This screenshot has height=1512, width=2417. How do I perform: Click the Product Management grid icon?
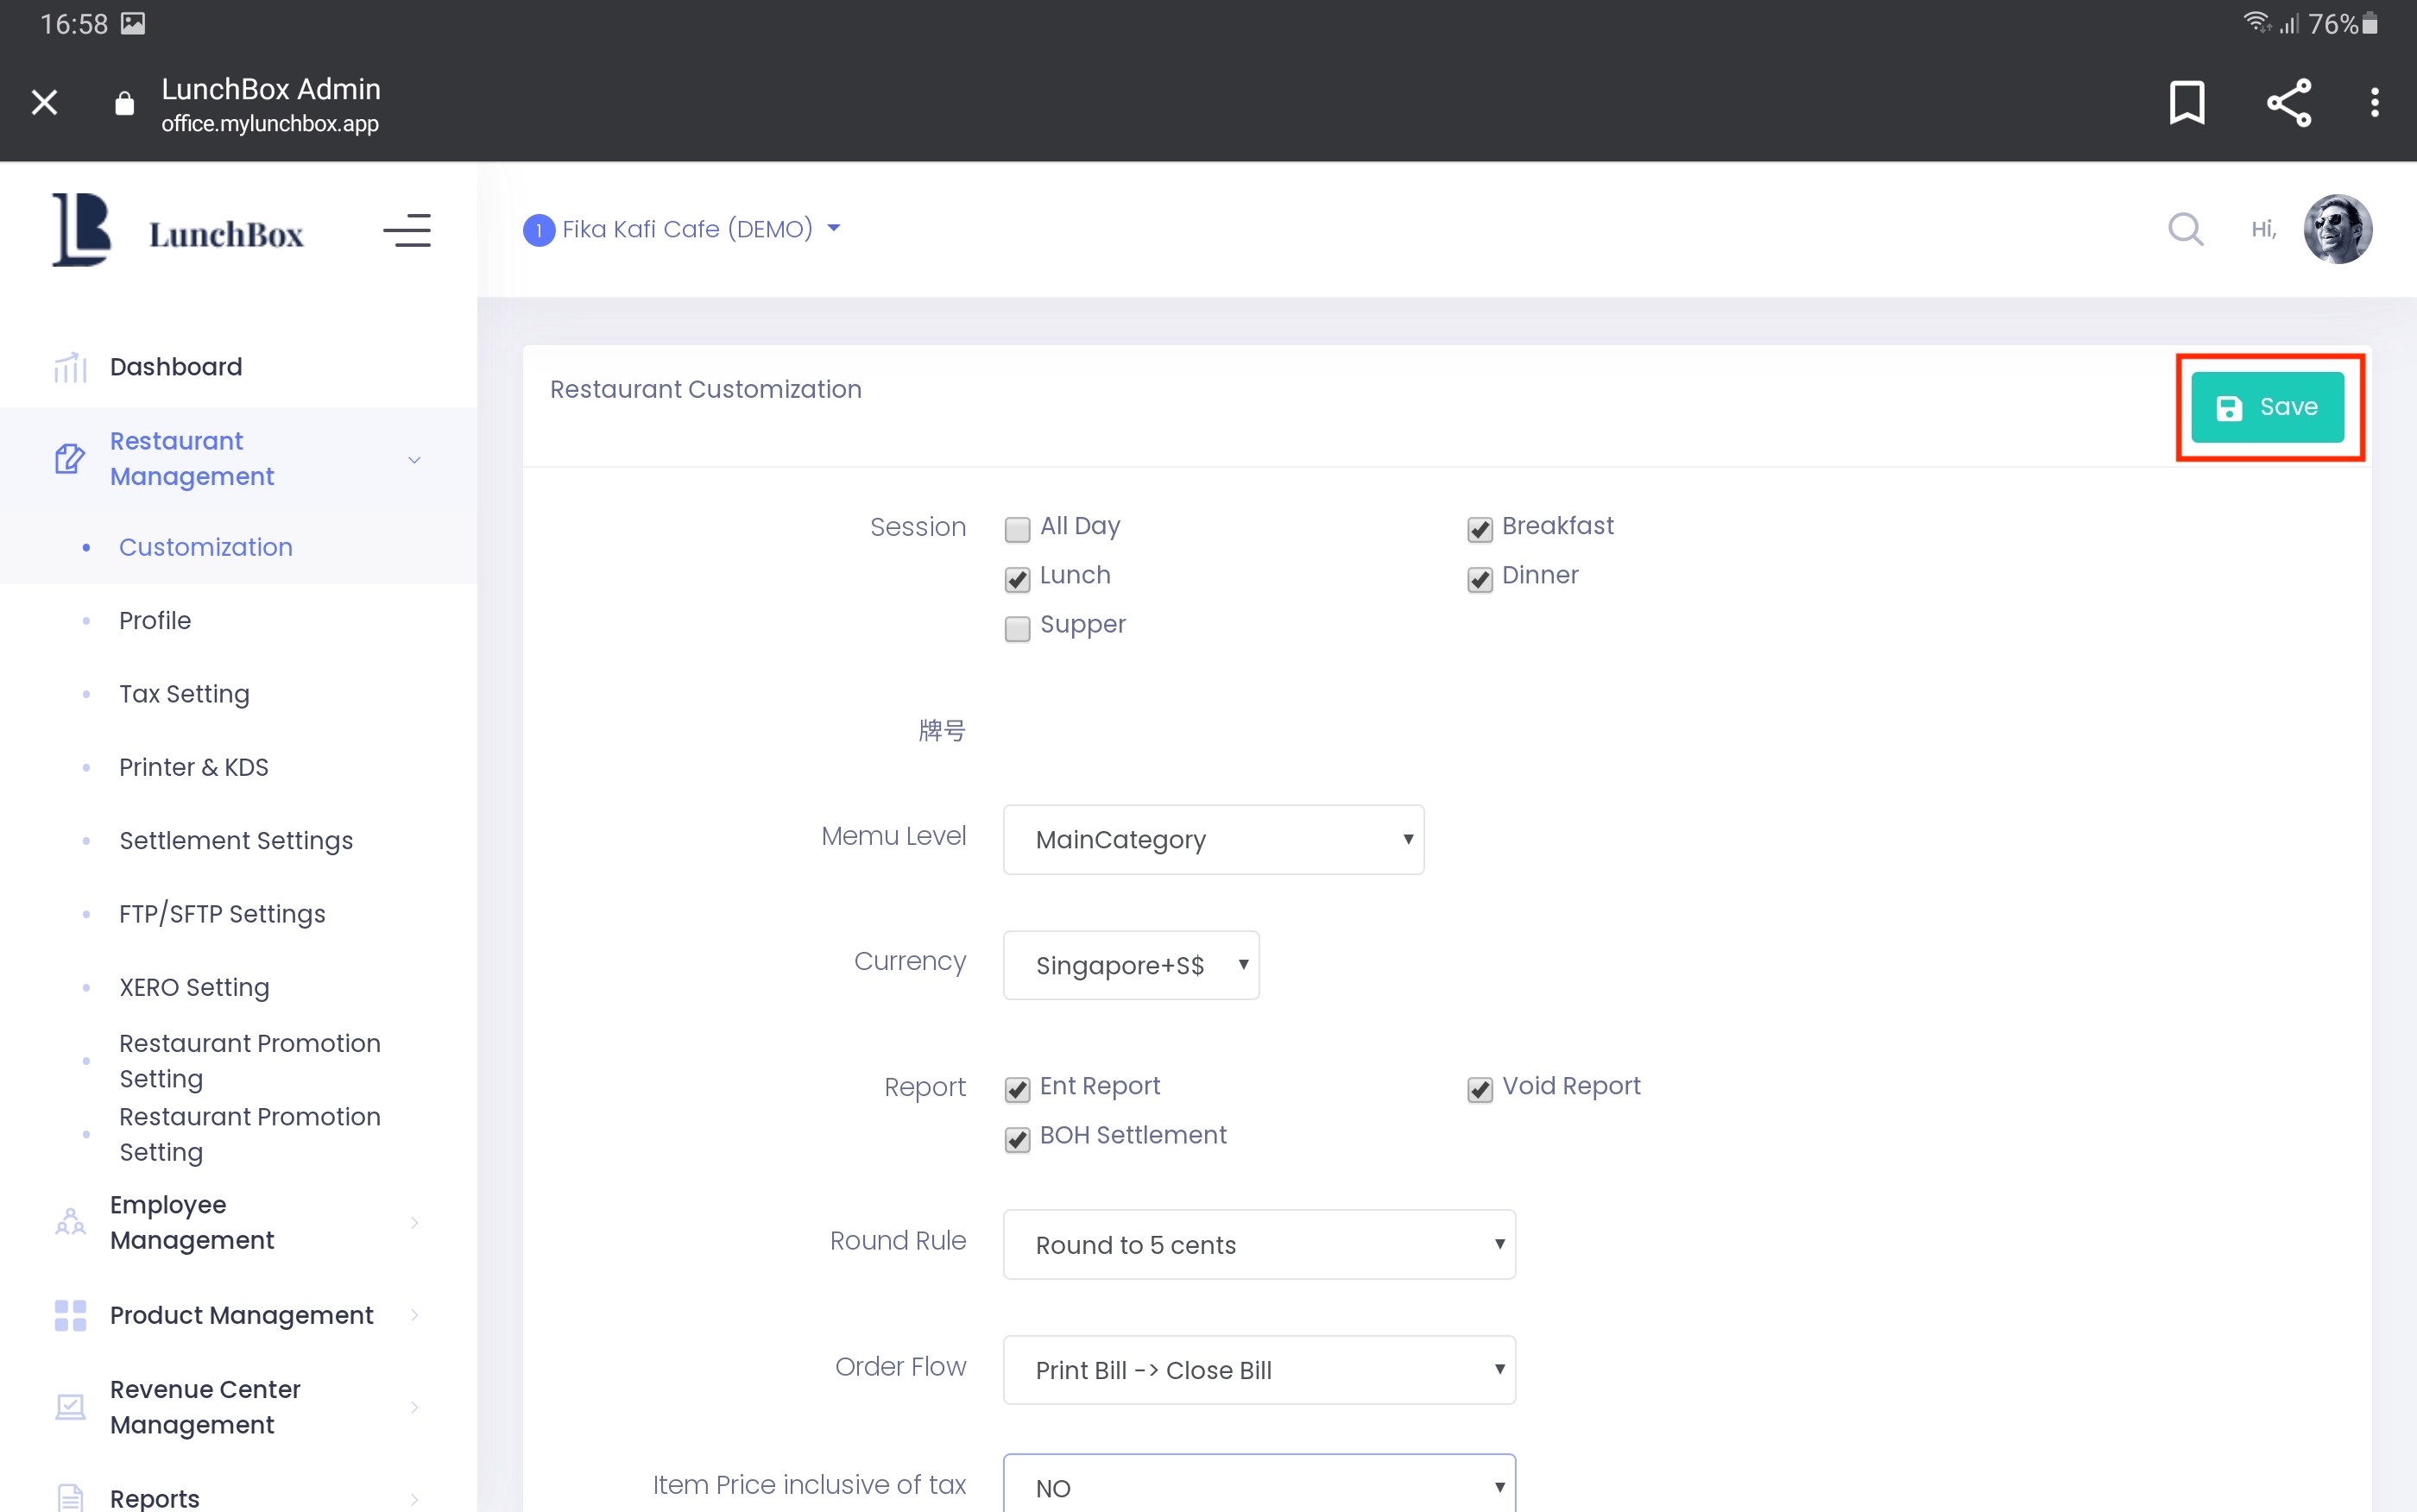click(x=70, y=1315)
